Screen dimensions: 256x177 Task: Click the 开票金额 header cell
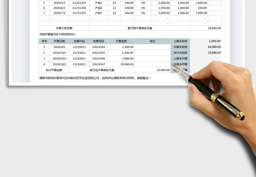point(121,41)
